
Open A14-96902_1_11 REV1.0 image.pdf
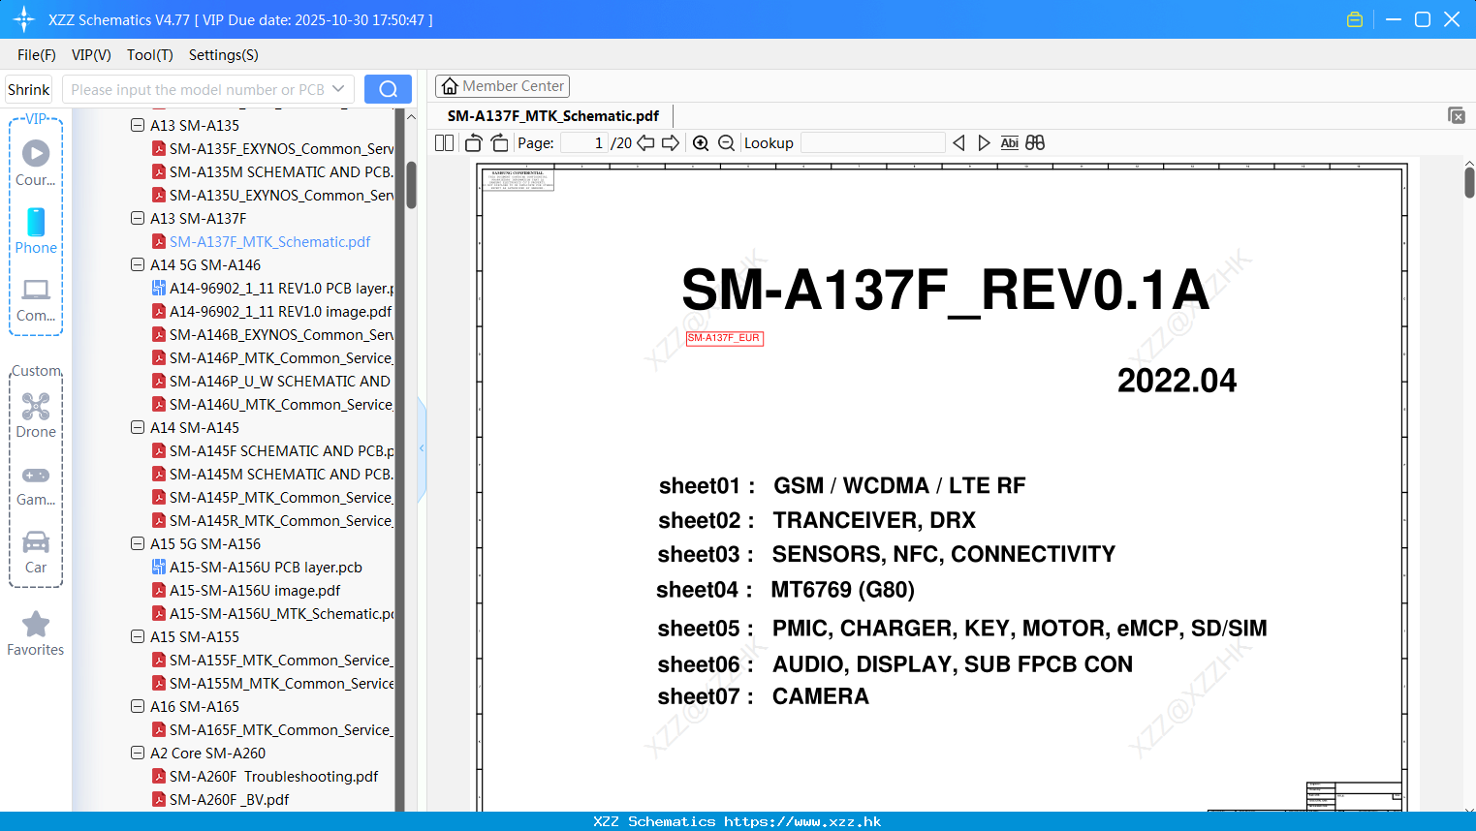pos(280,311)
